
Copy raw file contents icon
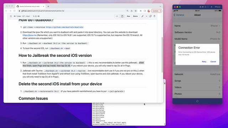click(x=150, y=16)
